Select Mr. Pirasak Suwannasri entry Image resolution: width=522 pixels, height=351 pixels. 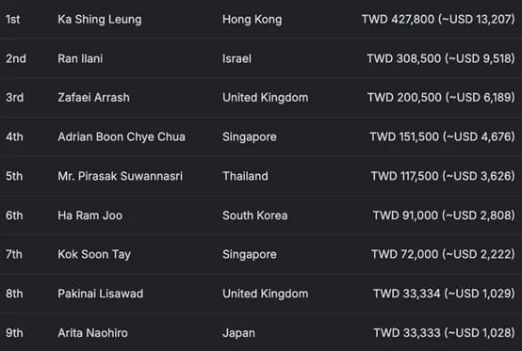(x=121, y=176)
